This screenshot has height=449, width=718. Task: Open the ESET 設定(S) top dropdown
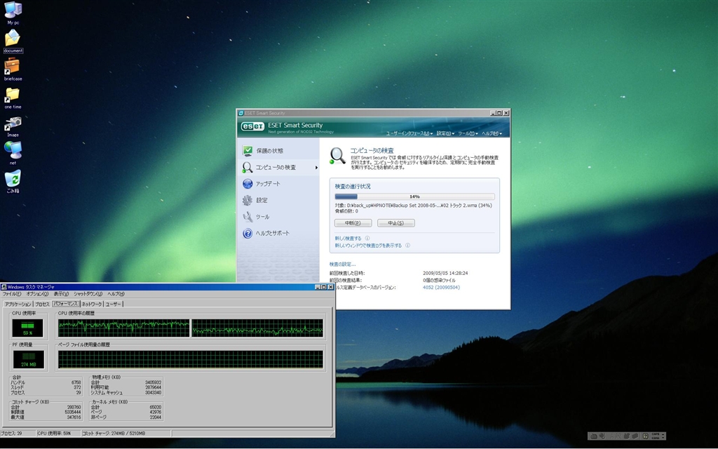click(x=445, y=133)
